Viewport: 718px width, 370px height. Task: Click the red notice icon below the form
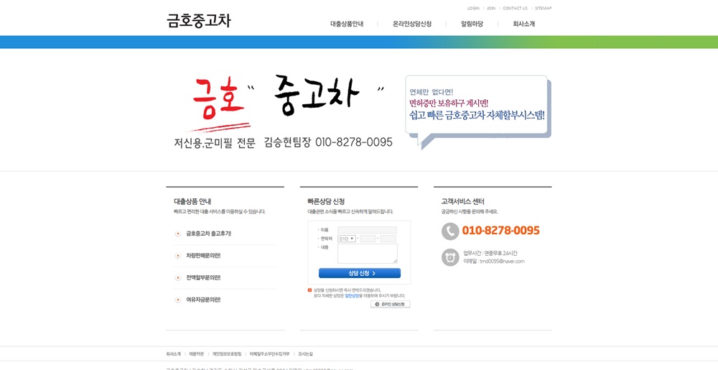[x=310, y=290]
